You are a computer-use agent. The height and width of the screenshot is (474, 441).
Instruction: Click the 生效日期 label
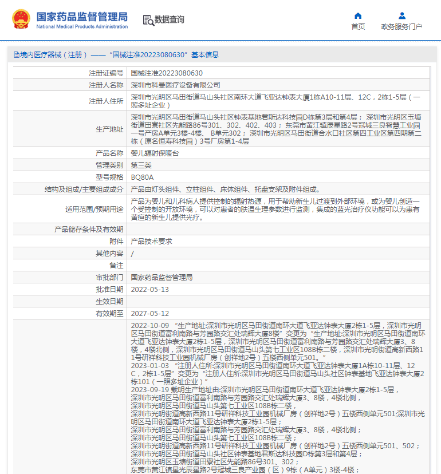[x=109, y=301]
